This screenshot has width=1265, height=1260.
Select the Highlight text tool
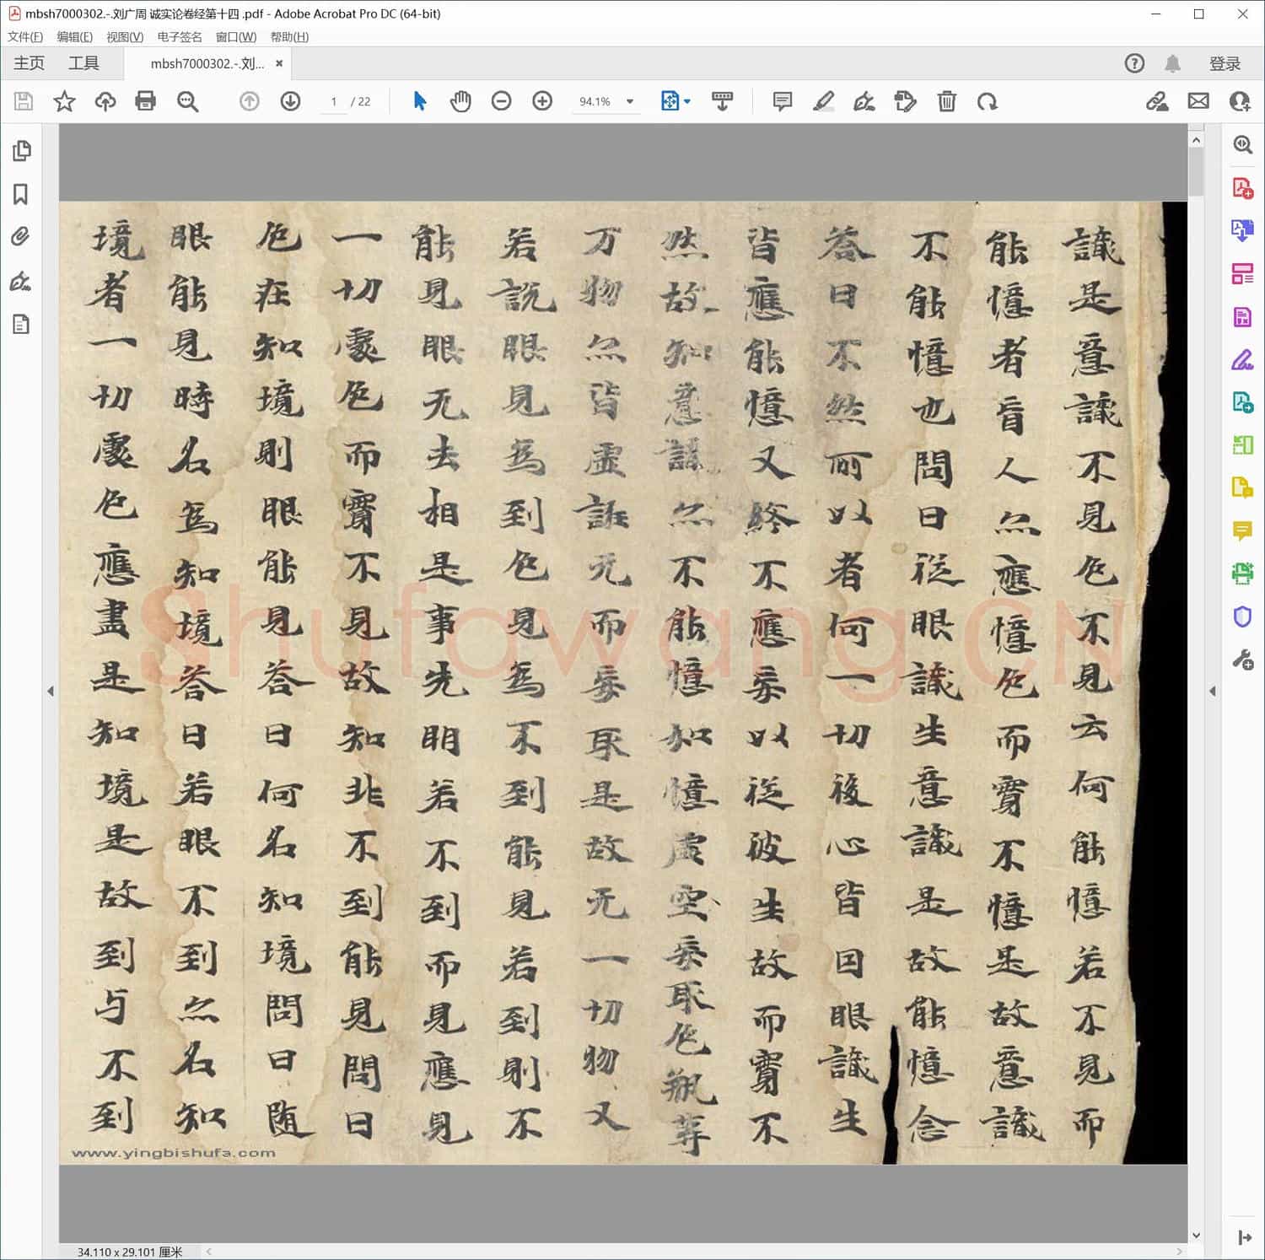(823, 101)
